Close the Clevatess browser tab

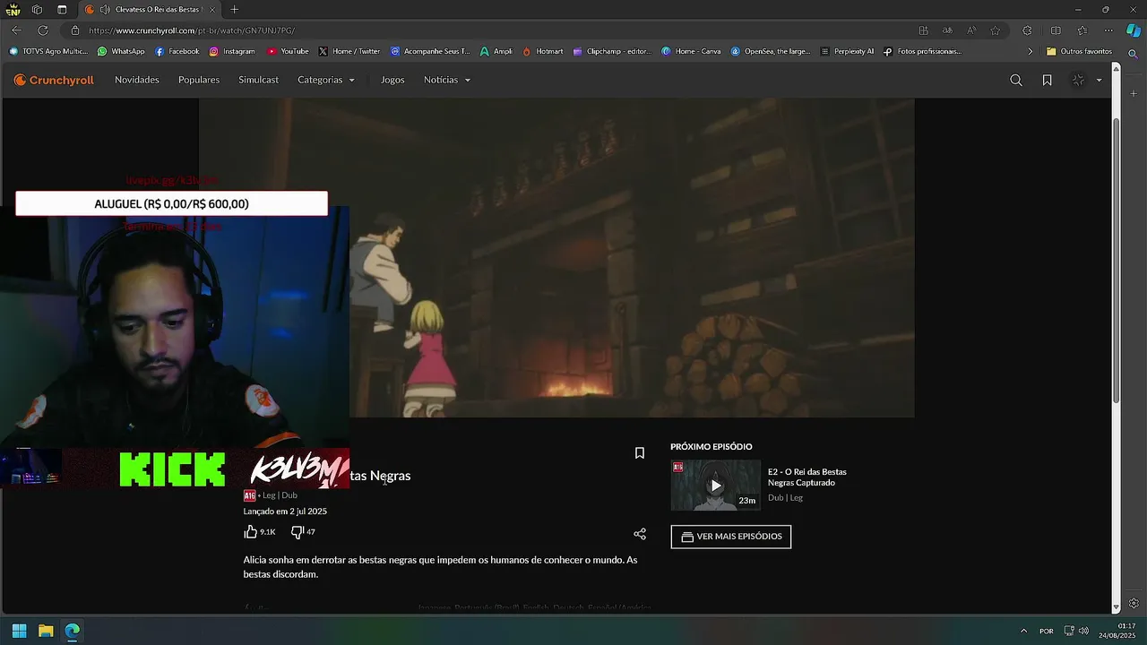point(212,10)
